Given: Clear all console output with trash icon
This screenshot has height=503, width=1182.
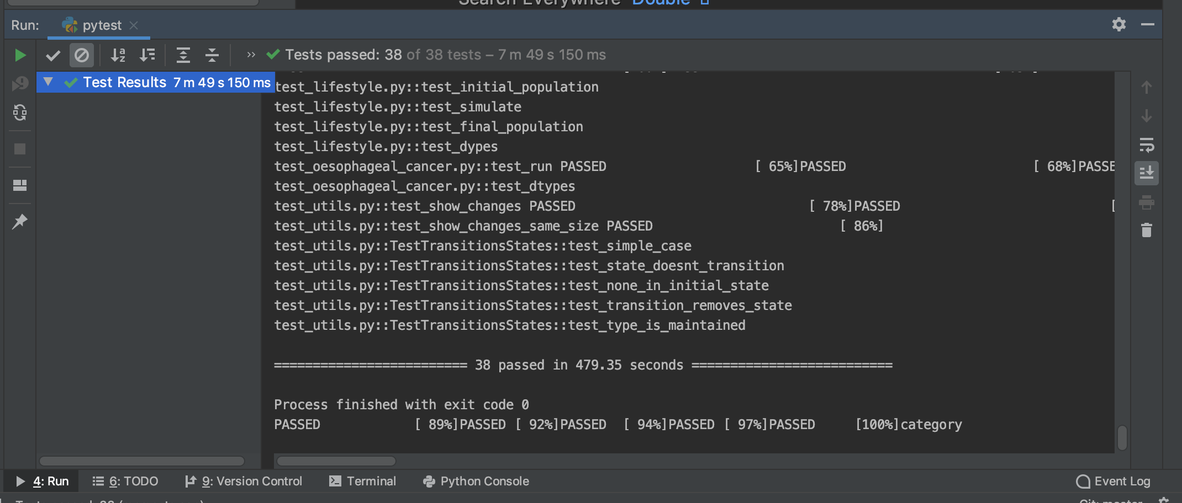Looking at the screenshot, I should click(x=1147, y=230).
